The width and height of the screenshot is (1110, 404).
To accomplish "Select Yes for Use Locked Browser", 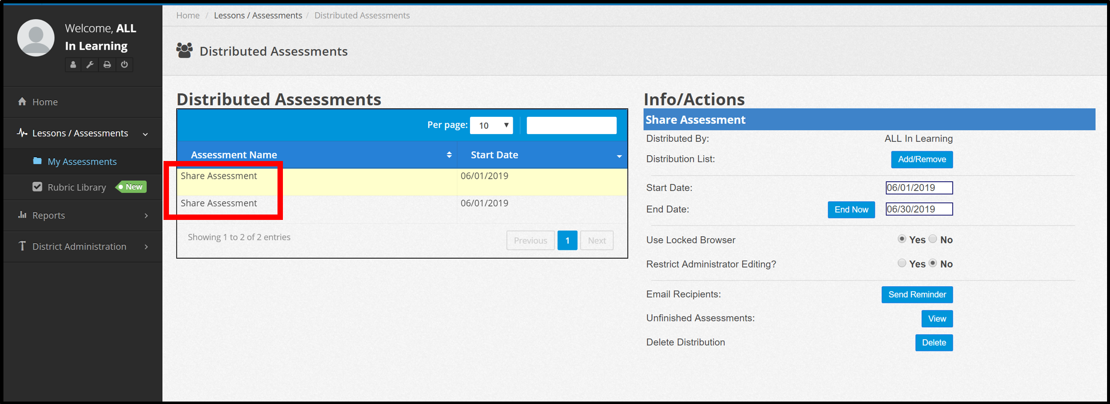I will point(902,239).
